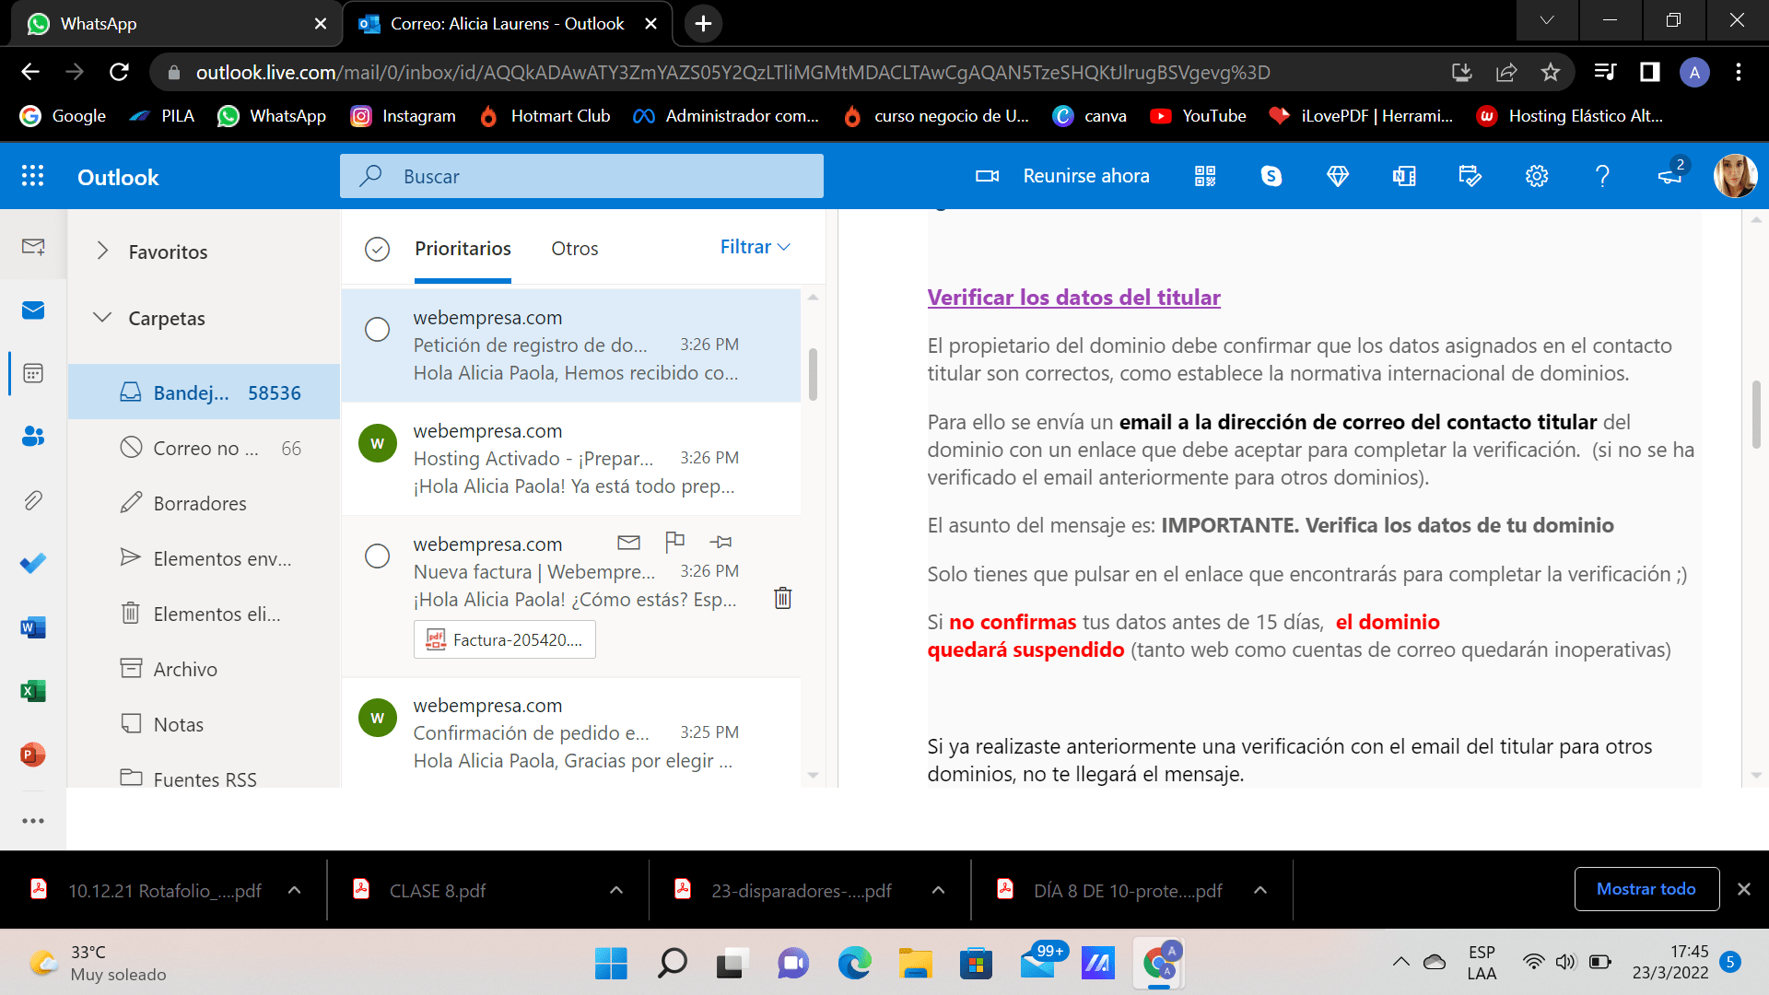
Task: Open the Archivo folder
Action: [205, 669]
